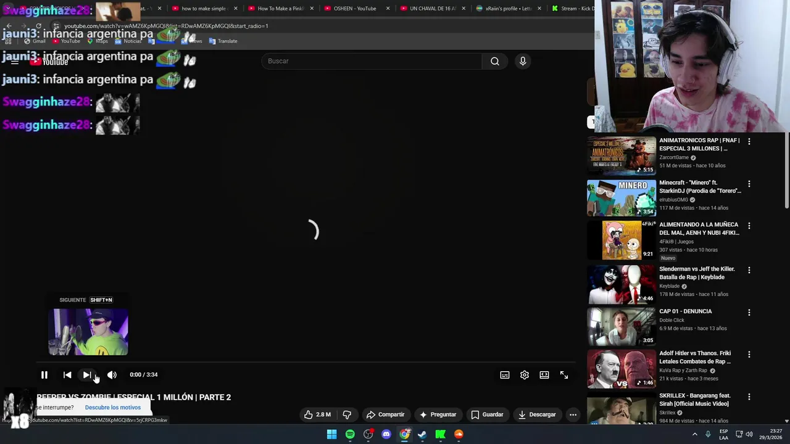Viewport: 790px width, 444px height.
Task: Open the ANIMATRONICOS RAP video thumbnail
Action: pos(621,155)
